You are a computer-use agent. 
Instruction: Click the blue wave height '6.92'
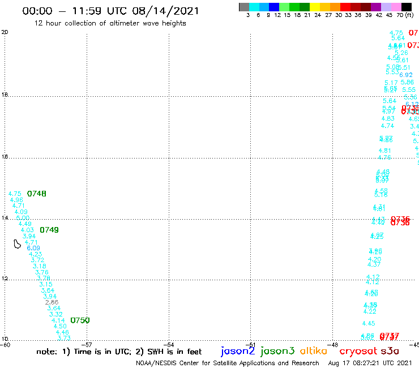point(406,75)
